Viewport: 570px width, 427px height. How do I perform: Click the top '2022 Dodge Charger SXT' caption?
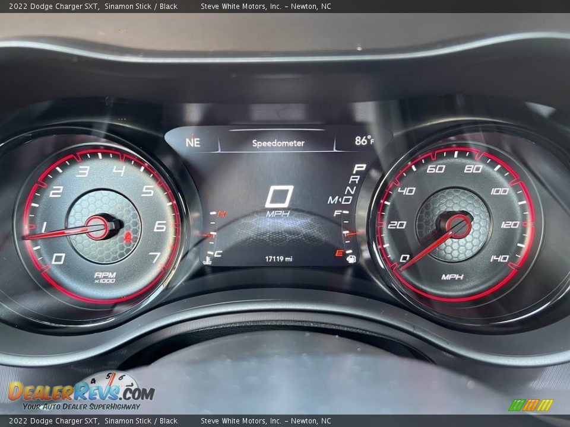tap(54, 6)
